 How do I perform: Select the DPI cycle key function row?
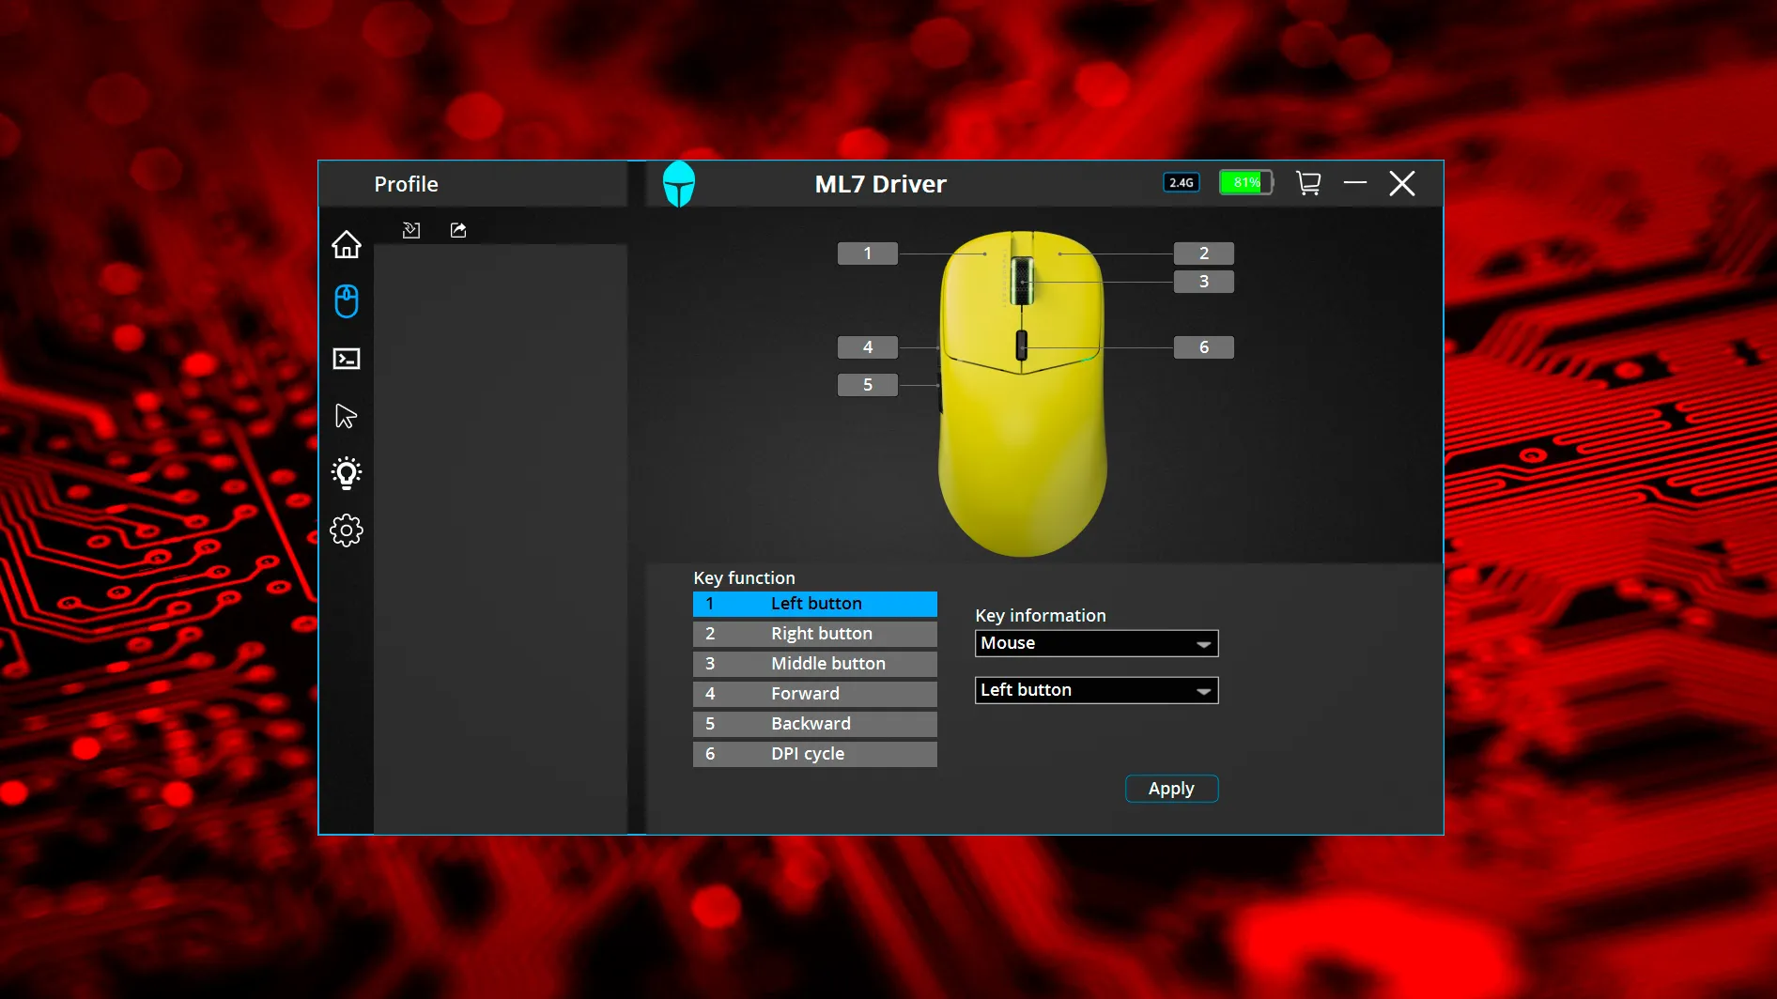(x=815, y=754)
